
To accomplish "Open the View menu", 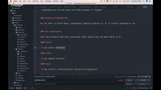I will coord(29,1).
